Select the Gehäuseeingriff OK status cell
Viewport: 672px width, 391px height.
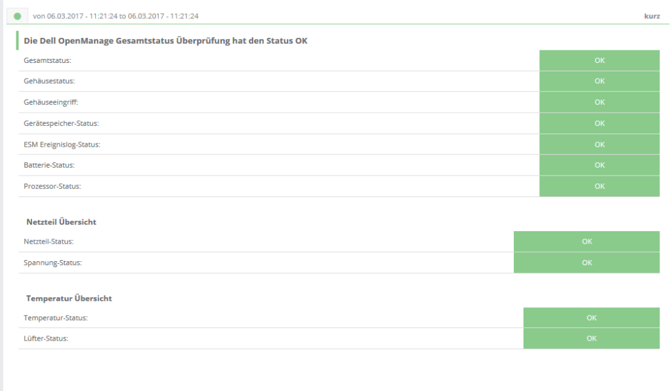point(599,102)
